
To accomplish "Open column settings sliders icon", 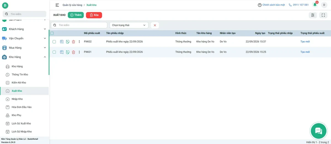I will [313, 15].
